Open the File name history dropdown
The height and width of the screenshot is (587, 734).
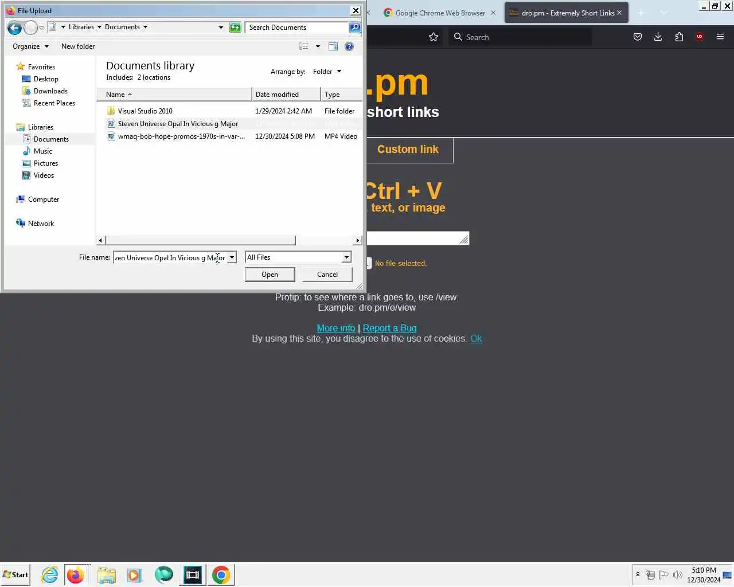[232, 258]
